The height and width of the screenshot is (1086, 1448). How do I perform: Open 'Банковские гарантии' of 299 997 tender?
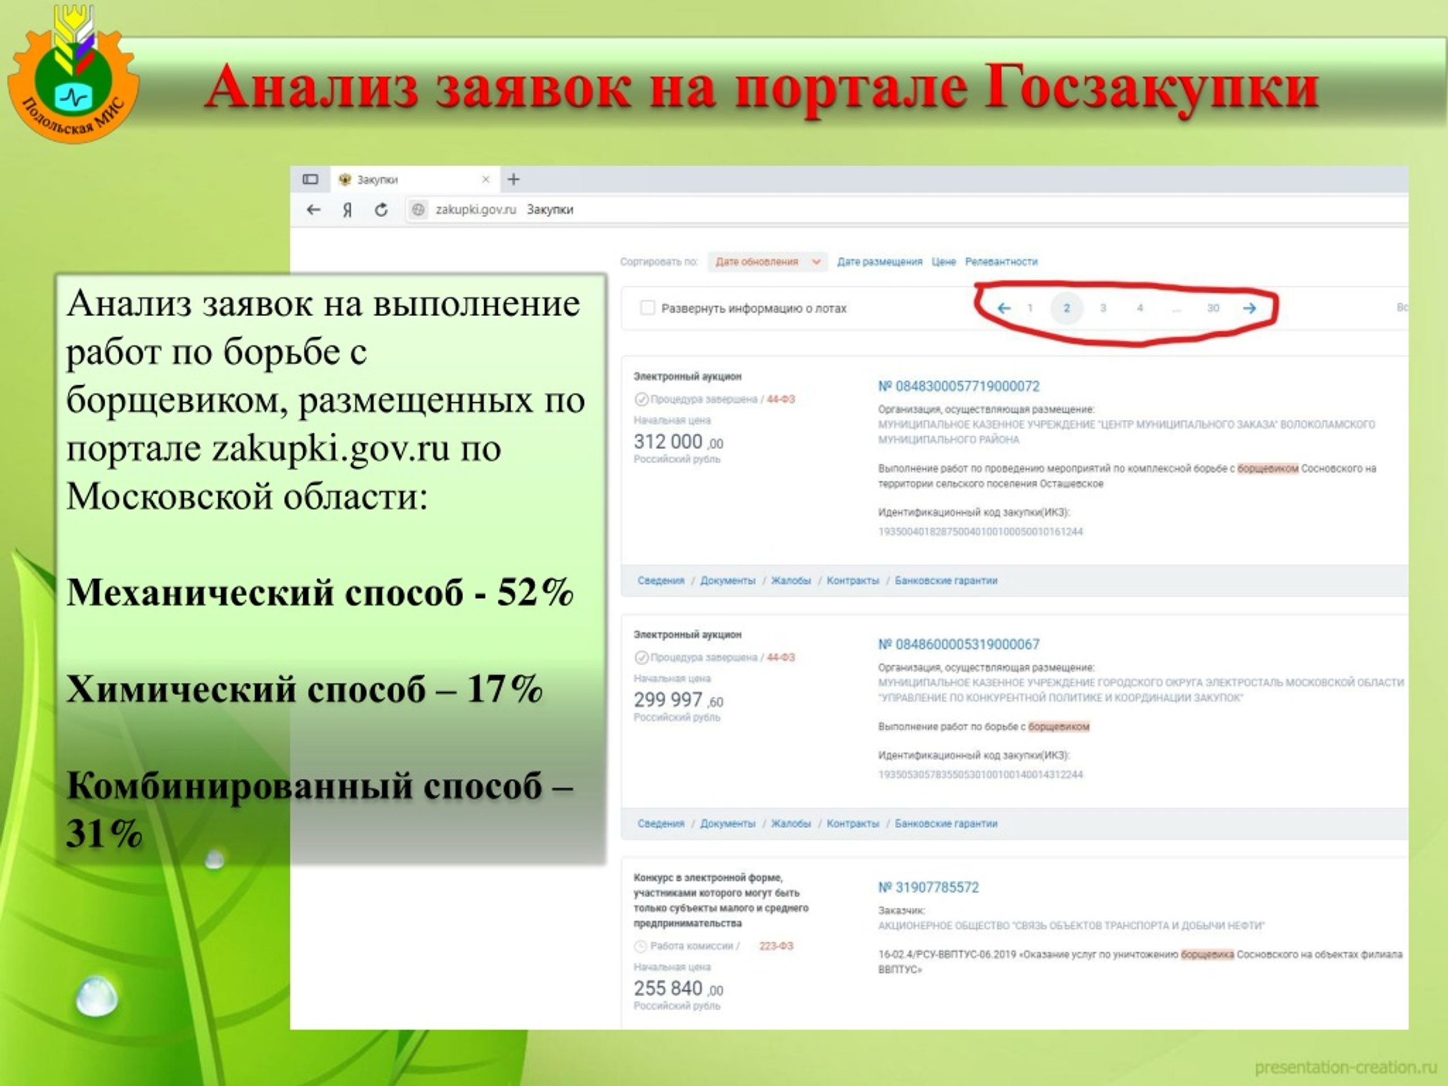[x=946, y=824]
